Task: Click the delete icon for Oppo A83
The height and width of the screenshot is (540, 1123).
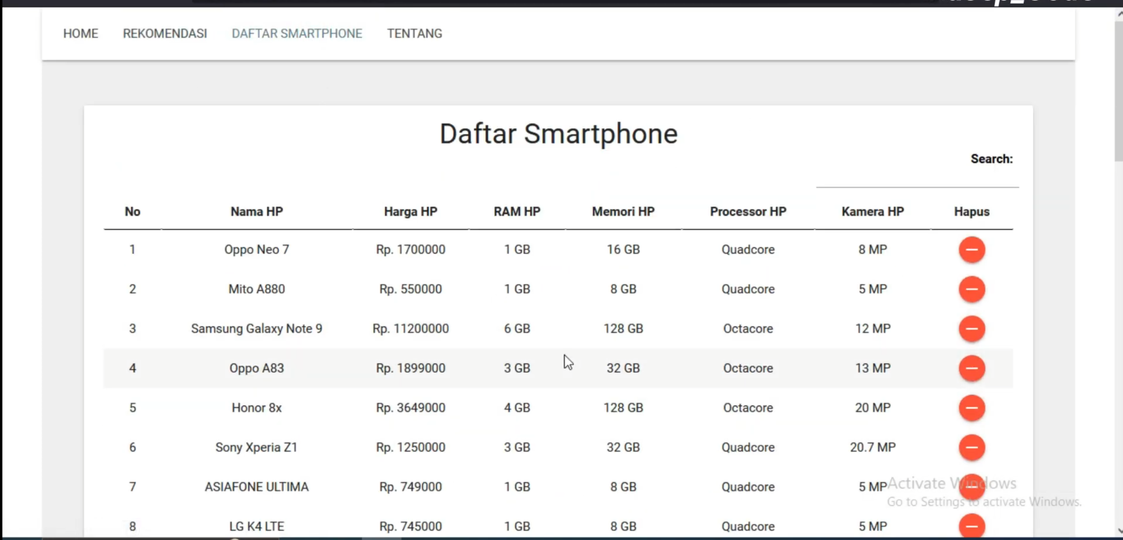Action: coord(971,368)
